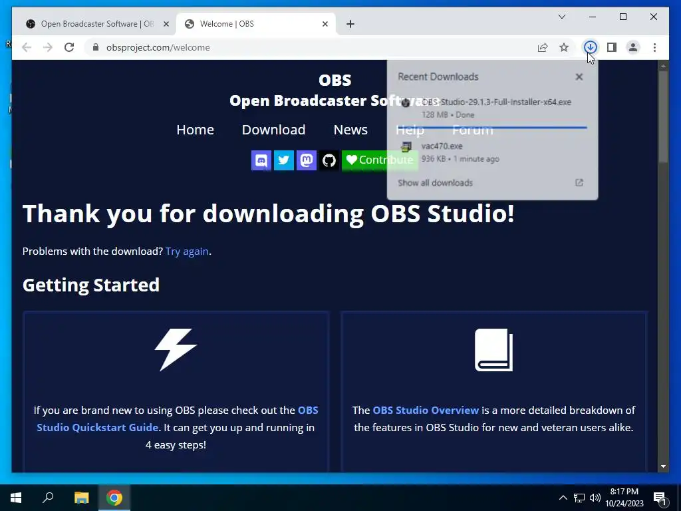Select the Welcome | OBS tab
The image size is (681, 511).
point(256,24)
